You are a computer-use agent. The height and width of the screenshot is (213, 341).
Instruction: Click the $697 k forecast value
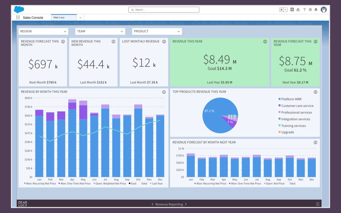pyautogui.click(x=43, y=64)
